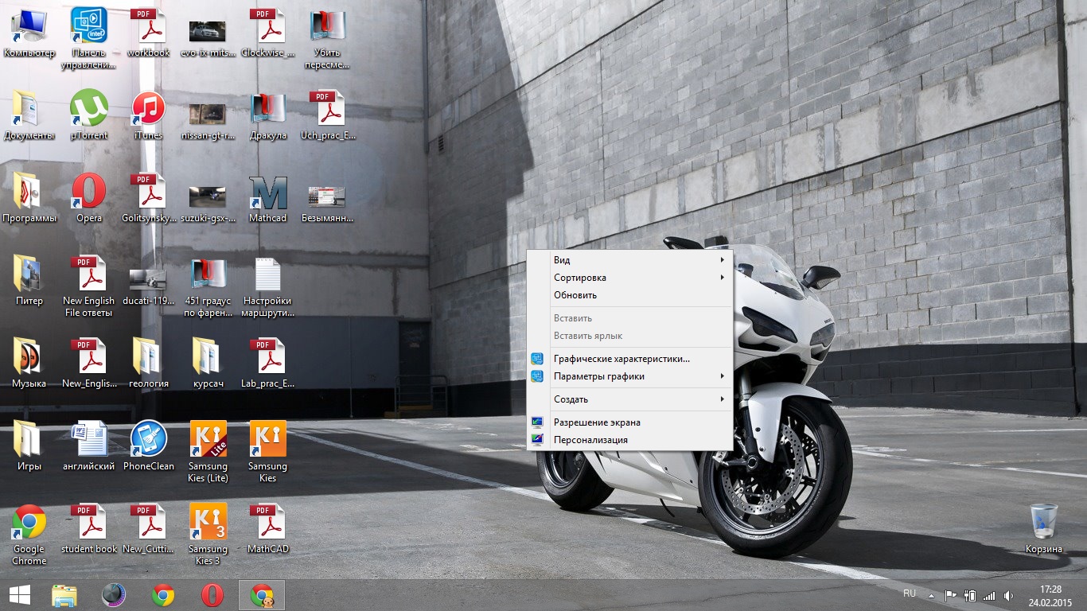This screenshot has width=1087, height=611.
Task: Show hidden tray icons arrow
Action: [x=931, y=595]
